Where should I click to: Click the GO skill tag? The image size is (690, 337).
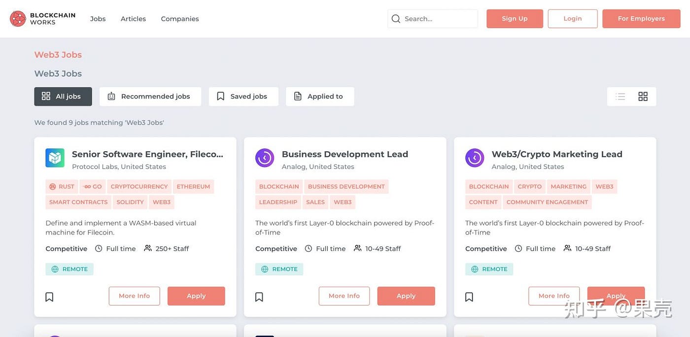click(x=93, y=187)
